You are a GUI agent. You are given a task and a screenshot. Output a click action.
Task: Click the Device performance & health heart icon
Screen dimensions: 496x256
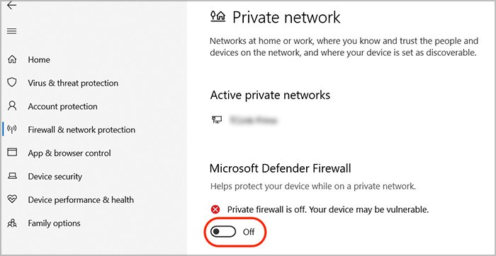click(12, 199)
